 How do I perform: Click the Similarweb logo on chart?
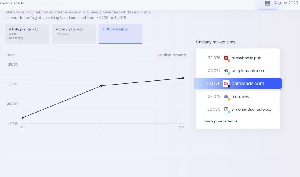pyautogui.click(x=172, y=55)
